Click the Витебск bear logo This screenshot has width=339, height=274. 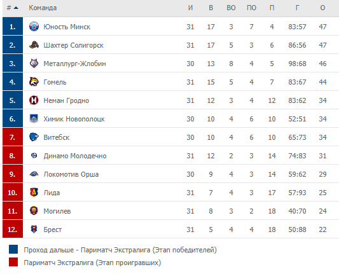34,137
